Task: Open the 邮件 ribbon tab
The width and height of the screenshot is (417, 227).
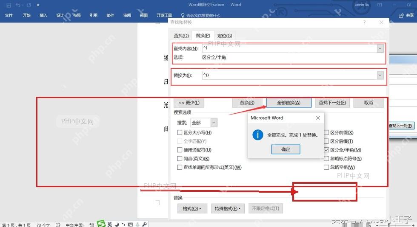Action: (110, 15)
